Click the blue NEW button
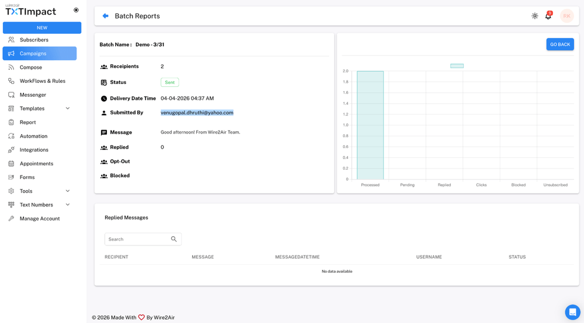Image resolution: width=584 pixels, height=323 pixels. click(x=42, y=28)
